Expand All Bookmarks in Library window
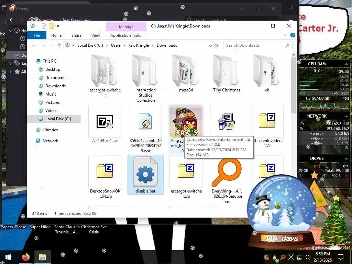The height and width of the screenshot is (264, 352). (10, 72)
